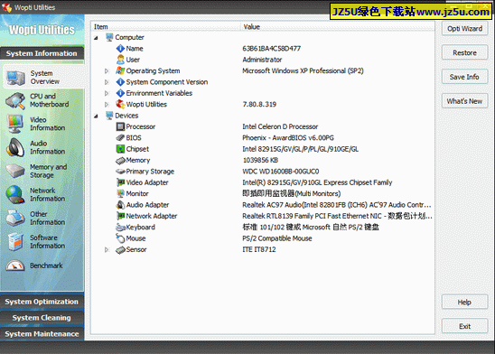495x354 pixels.
Task: Click the Item column header
Action: pyautogui.click(x=166, y=27)
